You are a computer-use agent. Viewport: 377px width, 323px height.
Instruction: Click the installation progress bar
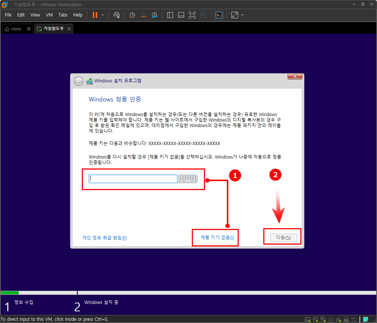tap(188, 293)
